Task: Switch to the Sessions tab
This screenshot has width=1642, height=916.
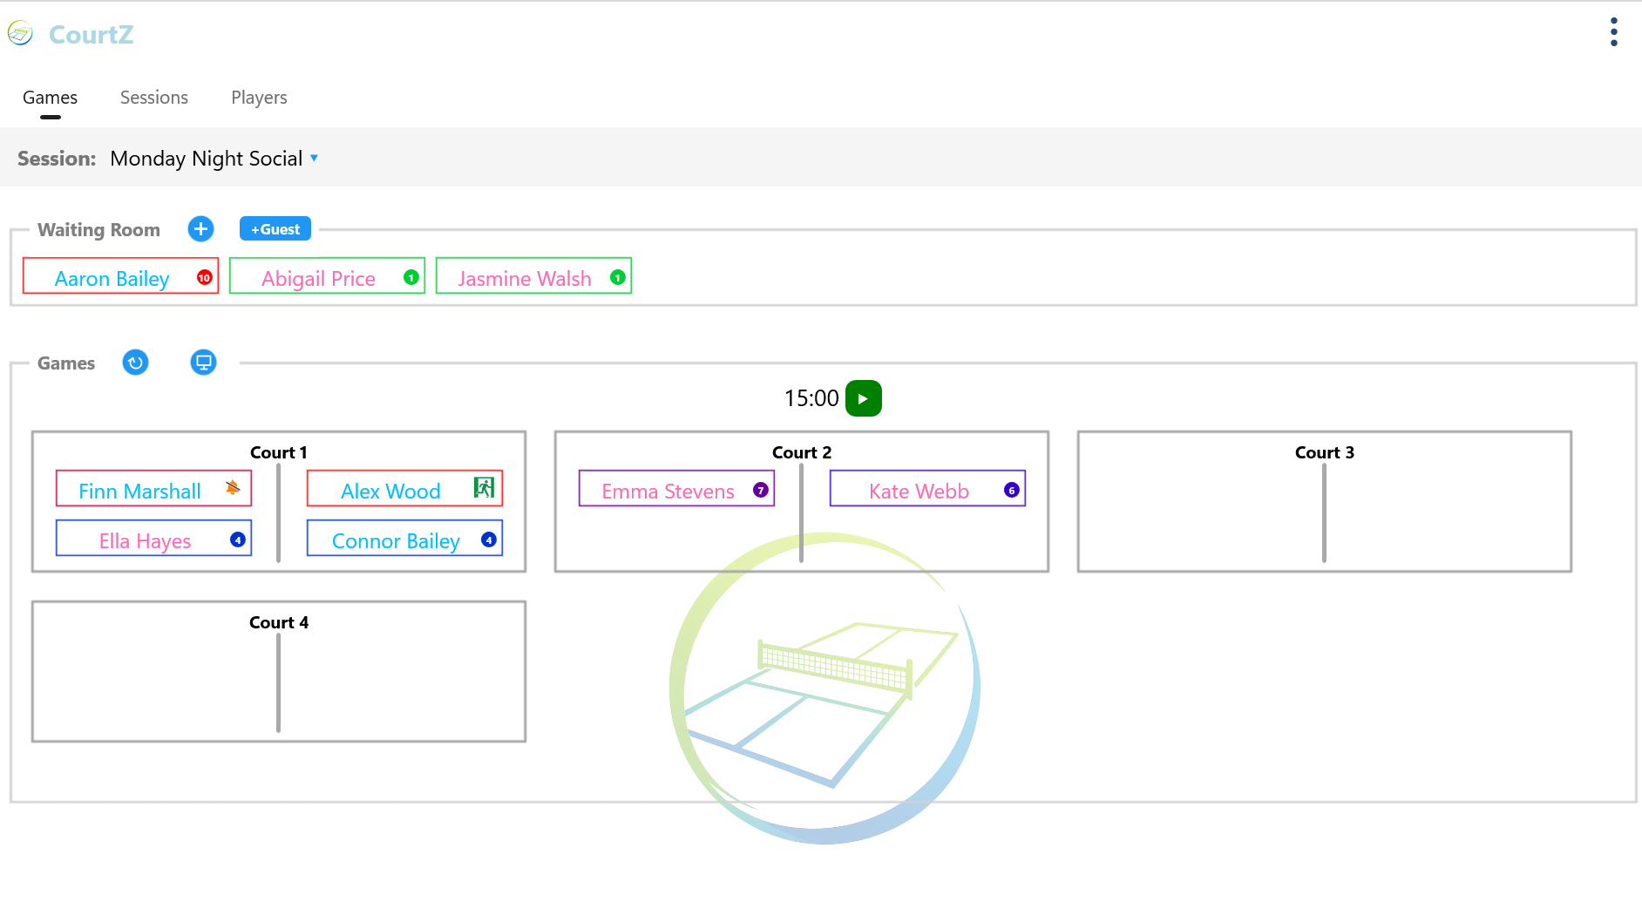Action: 154,98
